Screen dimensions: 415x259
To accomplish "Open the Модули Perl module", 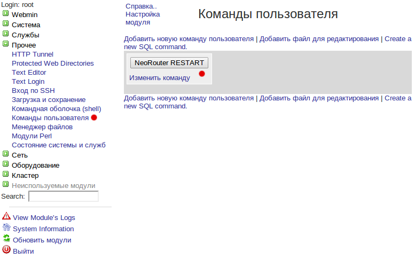I will click(x=32, y=136).
